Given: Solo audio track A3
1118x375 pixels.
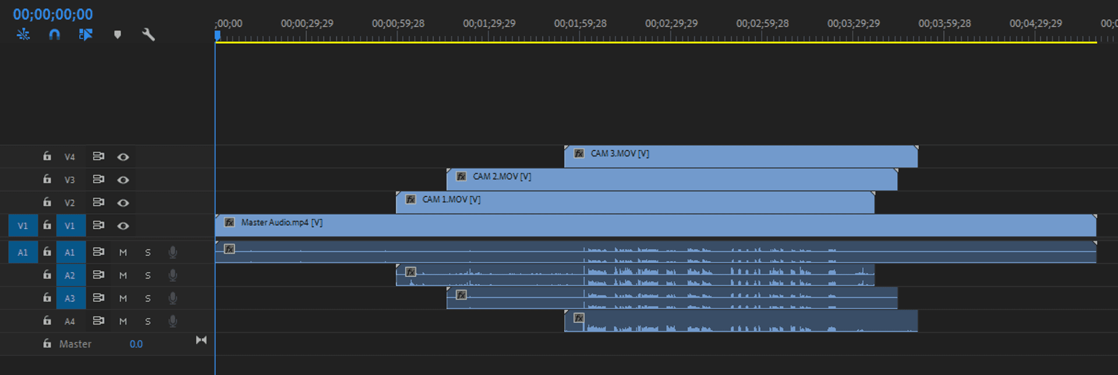Looking at the screenshot, I should tap(148, 298).
